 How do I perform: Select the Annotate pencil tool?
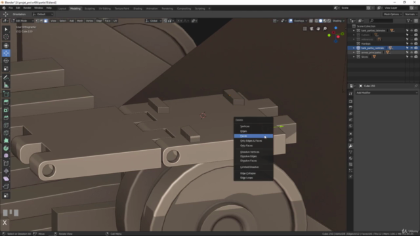click(6, 77)
